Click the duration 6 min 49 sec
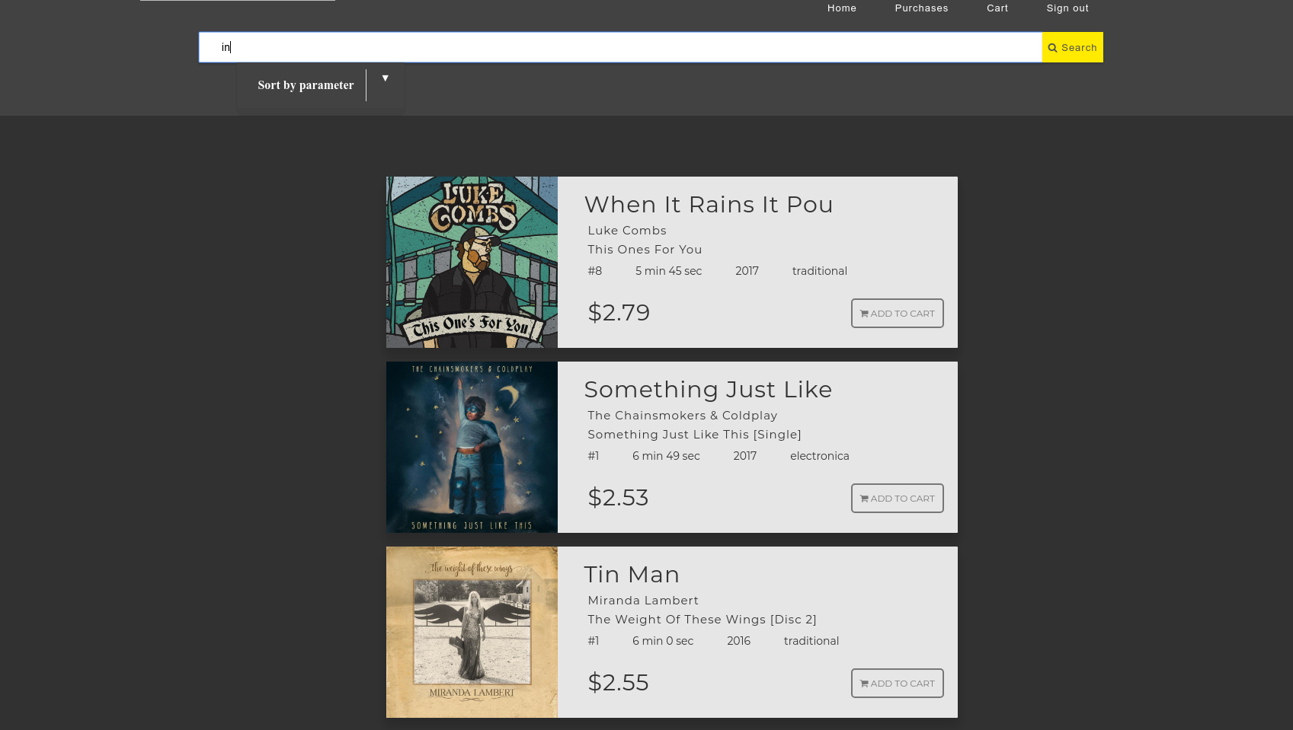 [666, 456]
